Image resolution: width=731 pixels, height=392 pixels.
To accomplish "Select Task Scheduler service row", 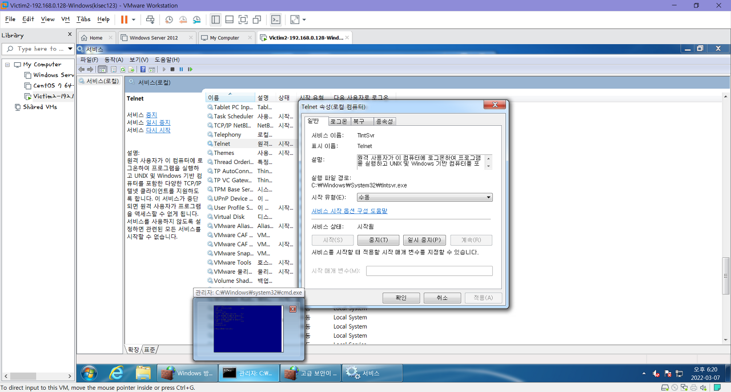I will (251, 116).
